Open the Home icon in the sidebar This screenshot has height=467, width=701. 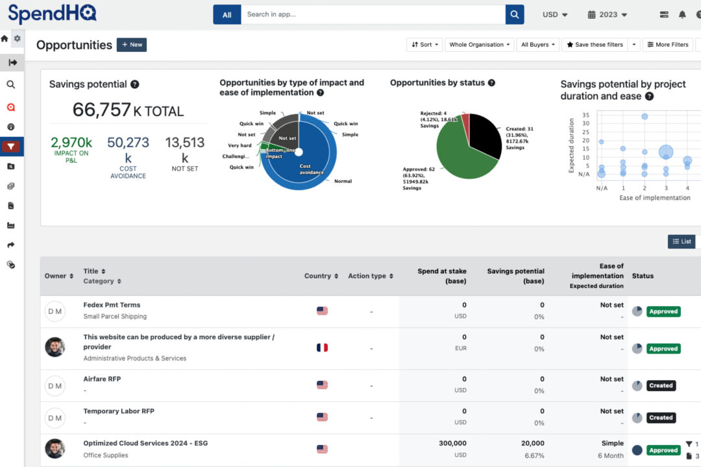[x=5, y=38]
